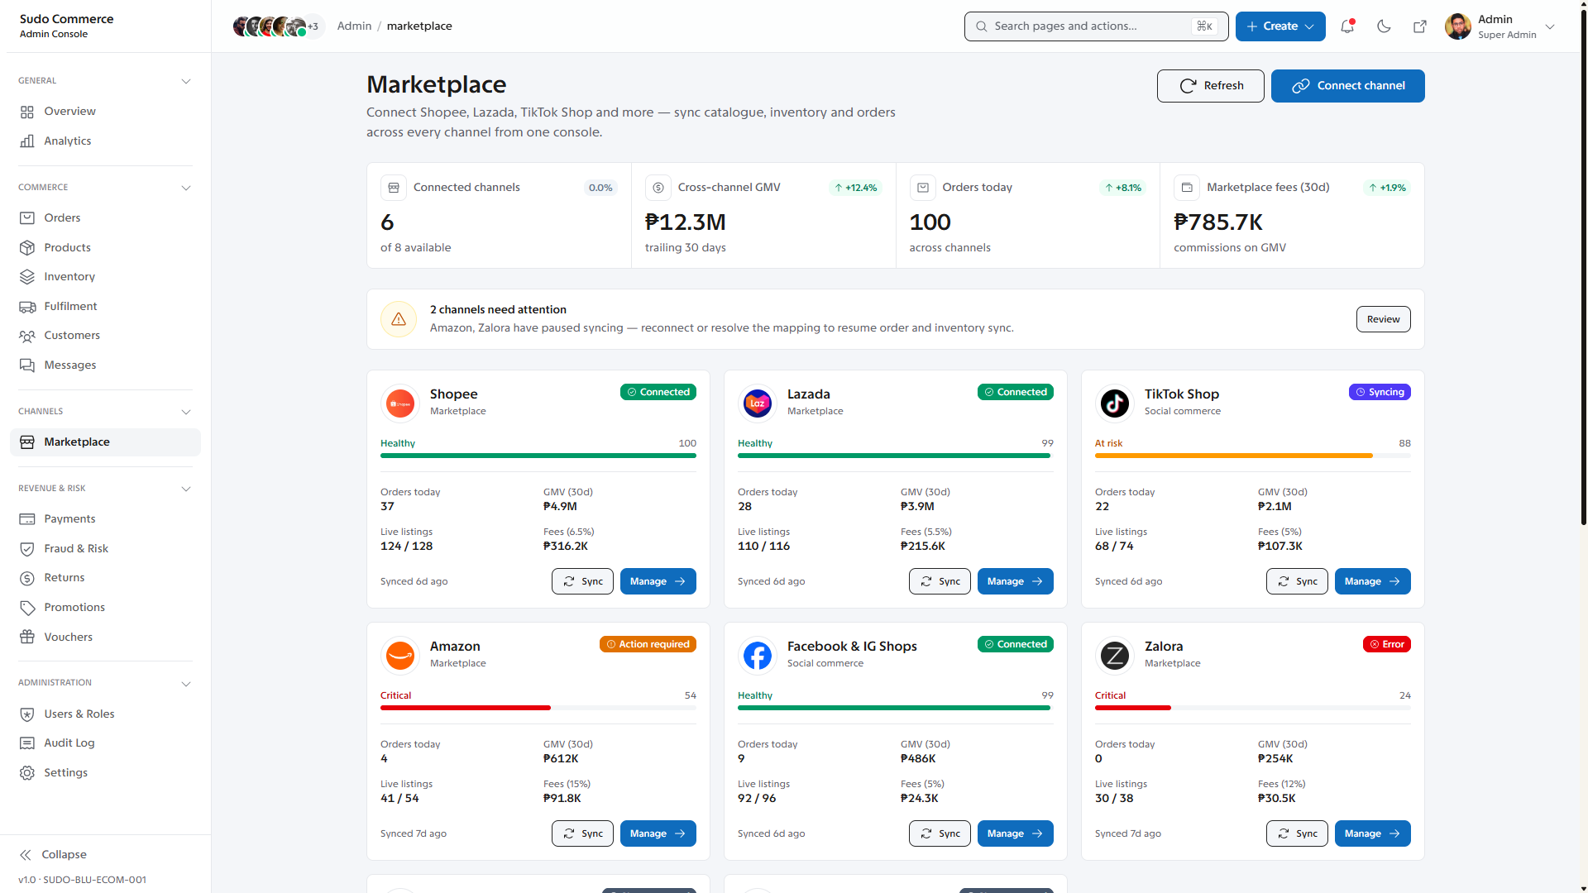
Task: Select Marketplace in Channels
Action: [105, 442]
